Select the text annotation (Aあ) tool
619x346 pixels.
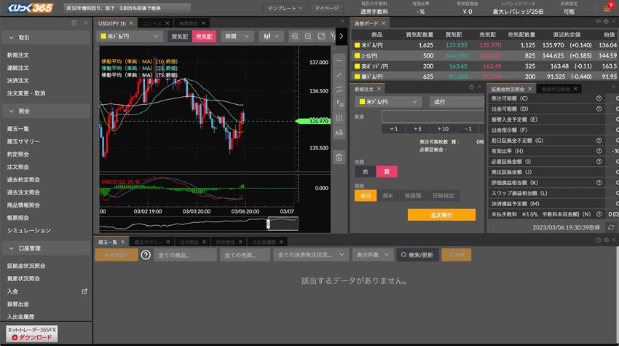coord(339,133)
